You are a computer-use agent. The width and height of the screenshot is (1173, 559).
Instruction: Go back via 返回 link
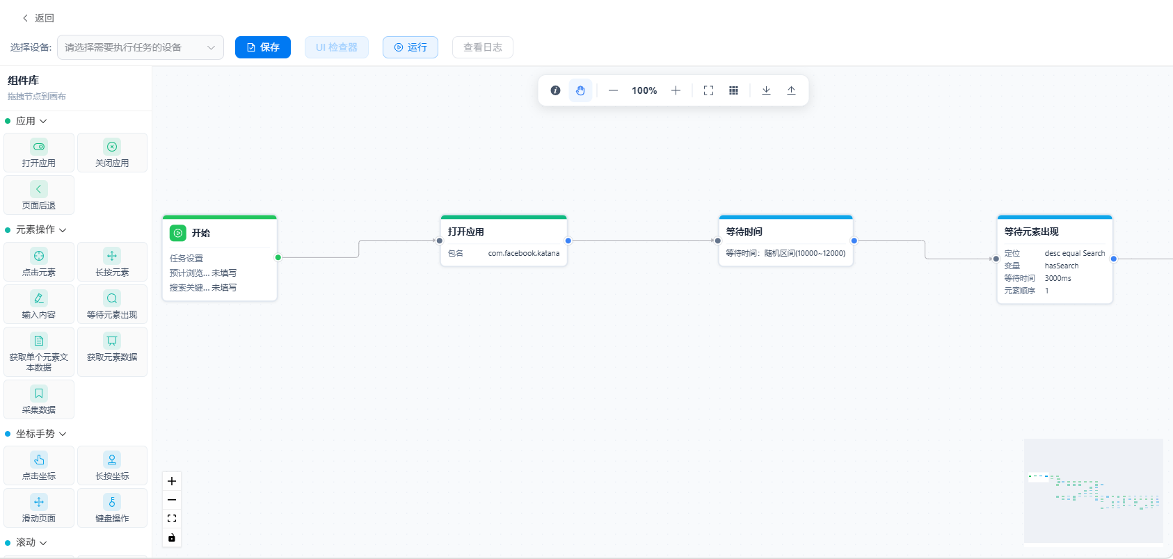pos(38,18)
